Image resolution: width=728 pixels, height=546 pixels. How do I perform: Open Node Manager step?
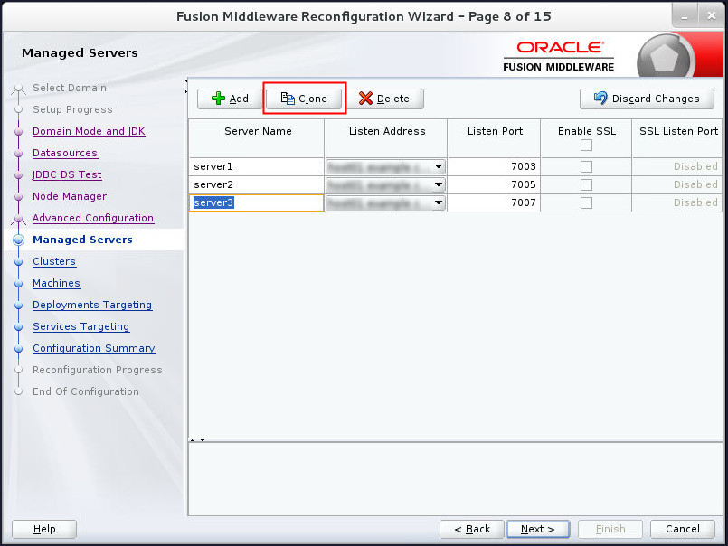tap(70, 196)
